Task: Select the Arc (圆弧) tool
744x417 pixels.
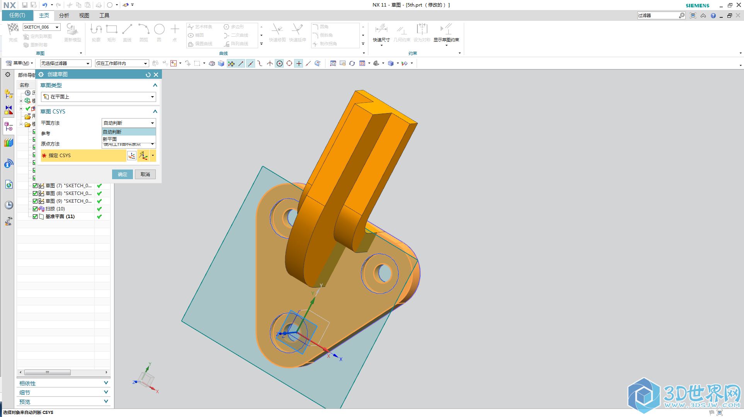Action: (x=143, y=29)
